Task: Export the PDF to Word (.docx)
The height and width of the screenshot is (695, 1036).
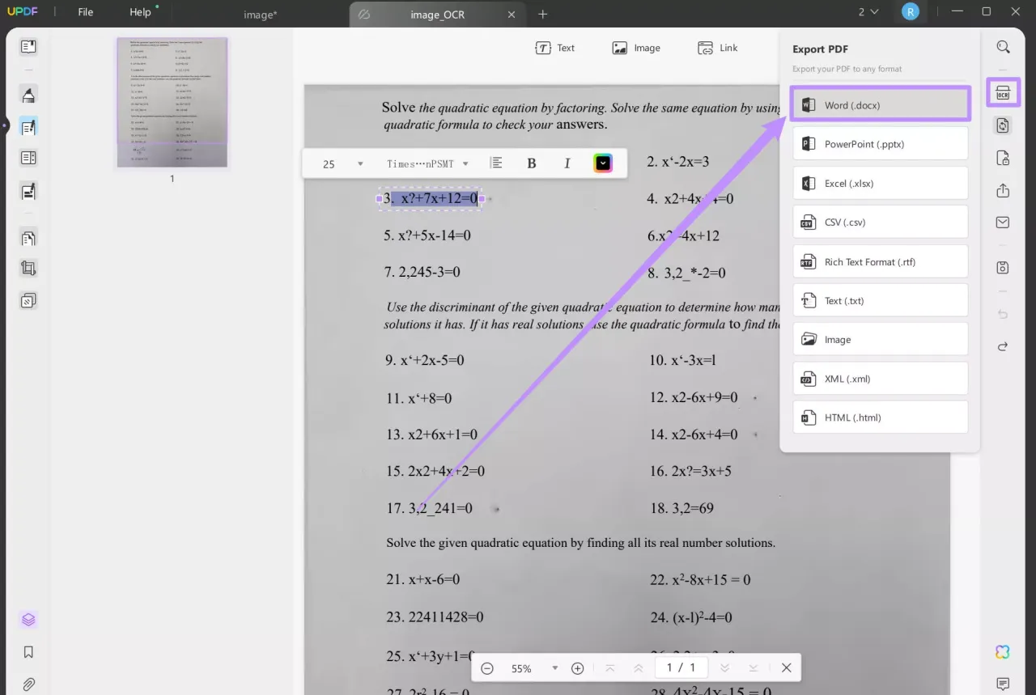Action: point(880,104)
